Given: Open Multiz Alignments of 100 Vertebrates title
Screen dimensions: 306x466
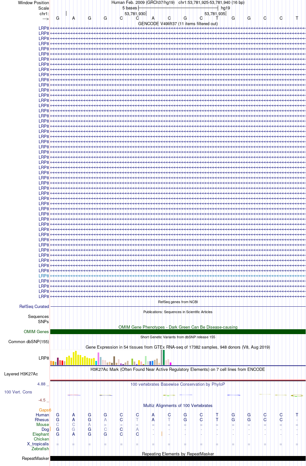Looking at the screenshot, I should click(x=178, y=405).
